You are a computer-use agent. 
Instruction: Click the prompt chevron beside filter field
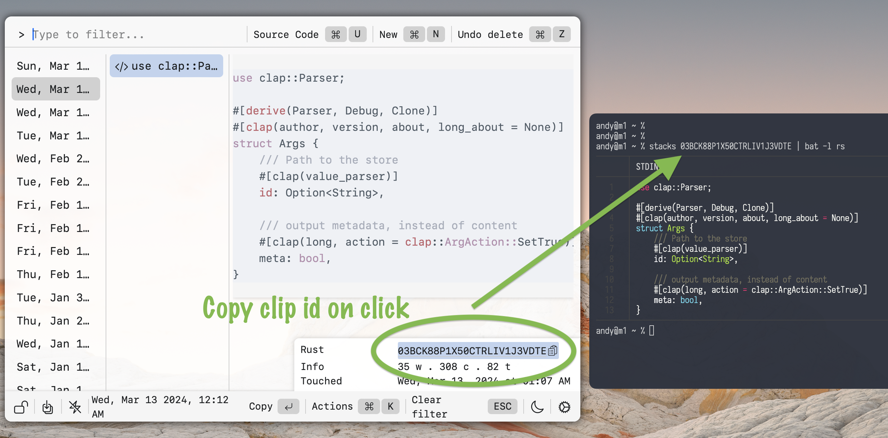point(22,35)
